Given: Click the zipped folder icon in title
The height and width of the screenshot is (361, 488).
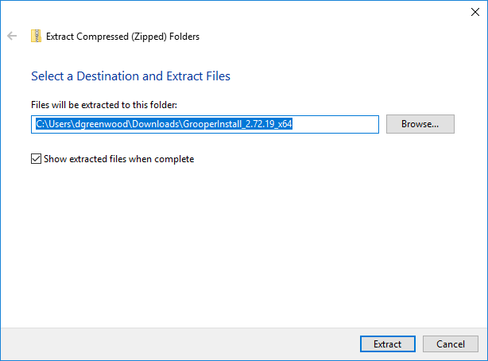Looking at the screenshot, I should point(36,36).
